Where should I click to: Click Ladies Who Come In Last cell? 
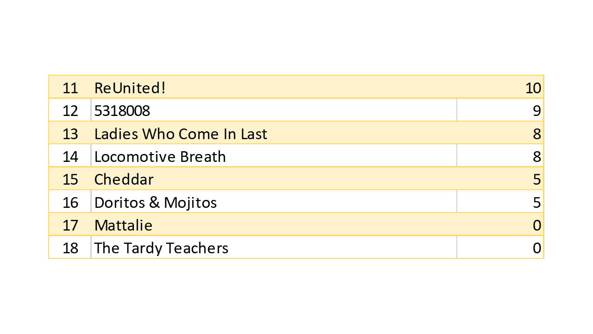click(x=181, y=134)
